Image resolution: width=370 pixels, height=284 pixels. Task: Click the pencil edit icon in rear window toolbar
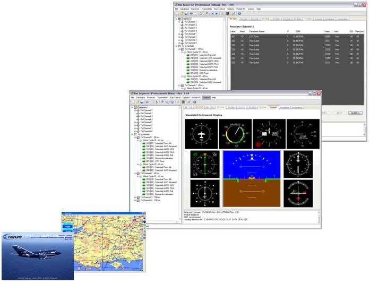(x=234, y=13)
